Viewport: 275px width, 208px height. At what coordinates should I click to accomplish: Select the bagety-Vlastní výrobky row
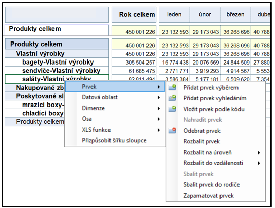click(x=57, y=62)
